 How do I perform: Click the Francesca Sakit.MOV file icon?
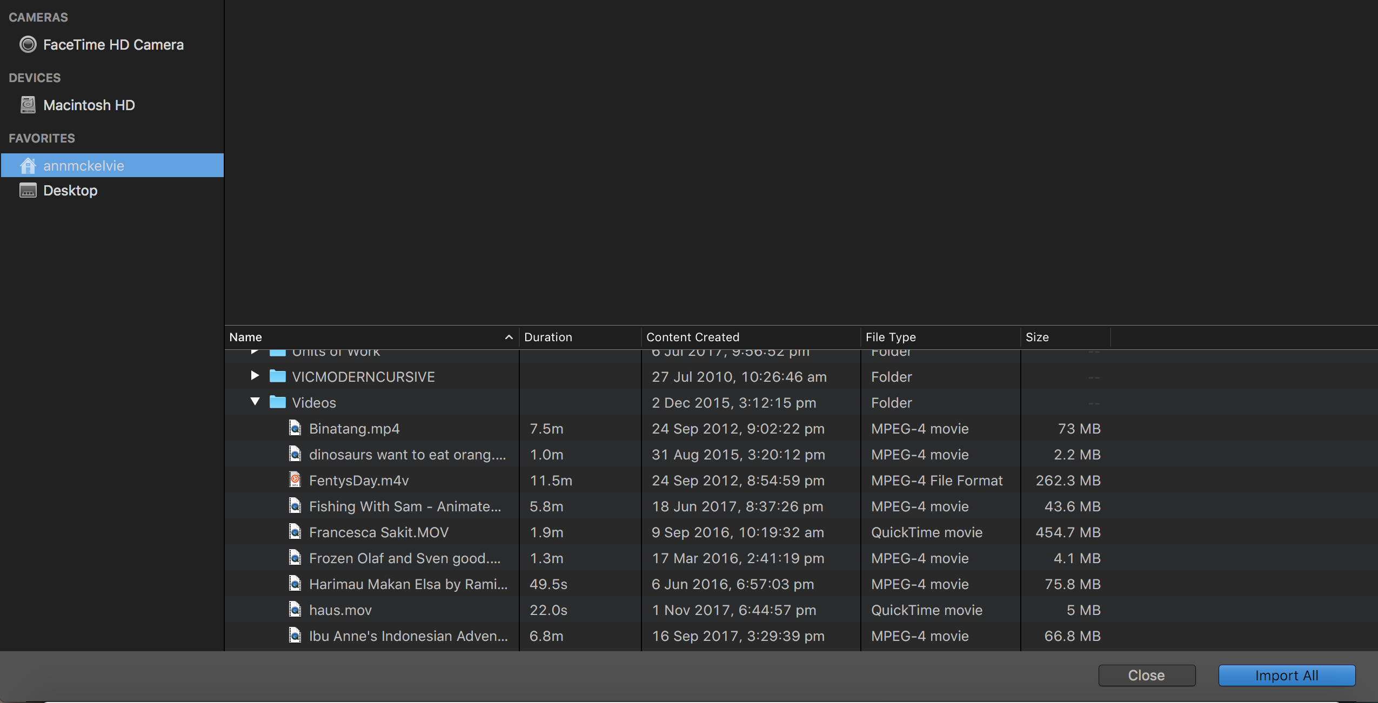295,532
